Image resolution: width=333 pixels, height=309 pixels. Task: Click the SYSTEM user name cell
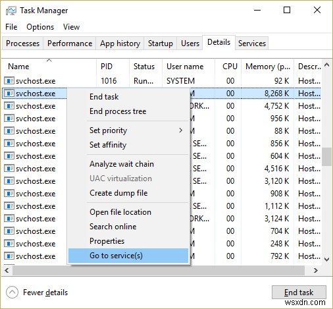[180, 81]
